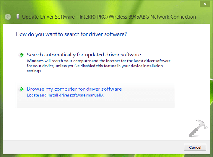Click green arrow beside Search automatically option
The width and height of the screenshot is (213, 157).
pos(21,55)
